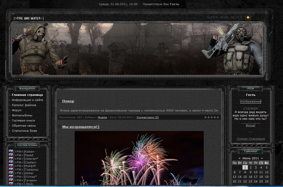Click the Изображение avatar placeholder
Screen dimensions: 283x187
(250, 101)
